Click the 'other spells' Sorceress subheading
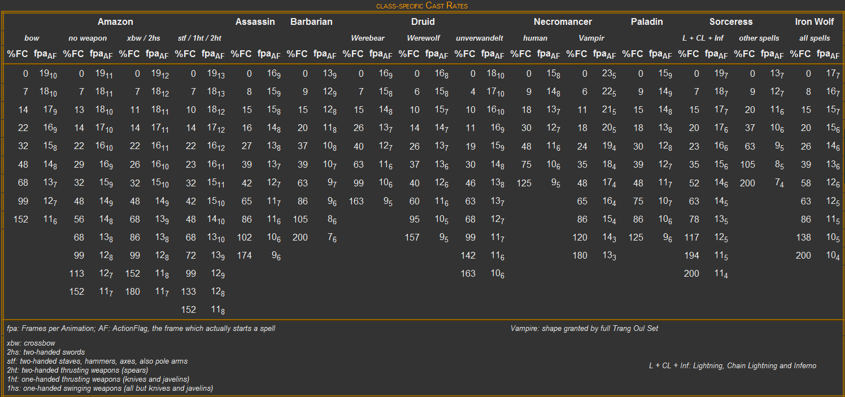Viewport: 845px width, 397px height. tap(759, 38)
